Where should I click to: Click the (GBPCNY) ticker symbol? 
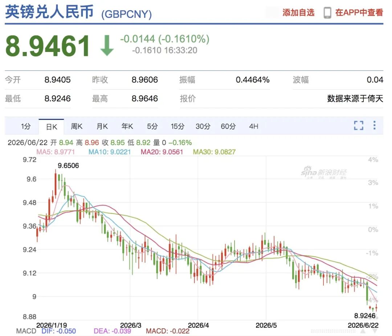click(x=126, y=14)
